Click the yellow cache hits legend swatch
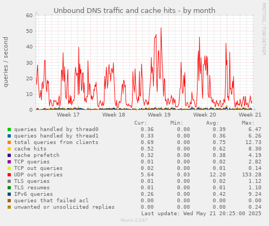Image resolution: width=269 pixels, height=226 pixels. pos(9,149)
